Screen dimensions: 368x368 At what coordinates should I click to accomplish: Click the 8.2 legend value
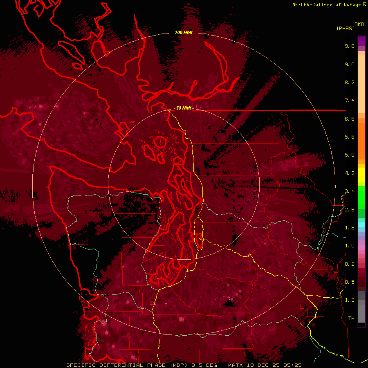coord(350,82)
